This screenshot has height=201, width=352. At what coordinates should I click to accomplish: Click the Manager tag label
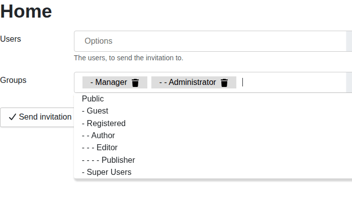(109, 82)
